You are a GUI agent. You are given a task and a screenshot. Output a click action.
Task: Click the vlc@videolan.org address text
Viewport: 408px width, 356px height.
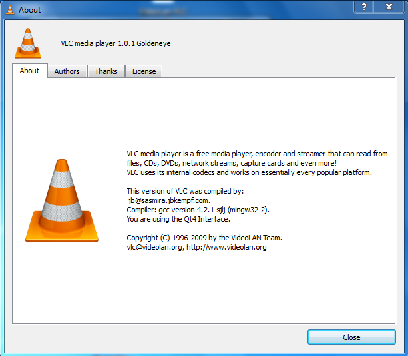(155, 247)
